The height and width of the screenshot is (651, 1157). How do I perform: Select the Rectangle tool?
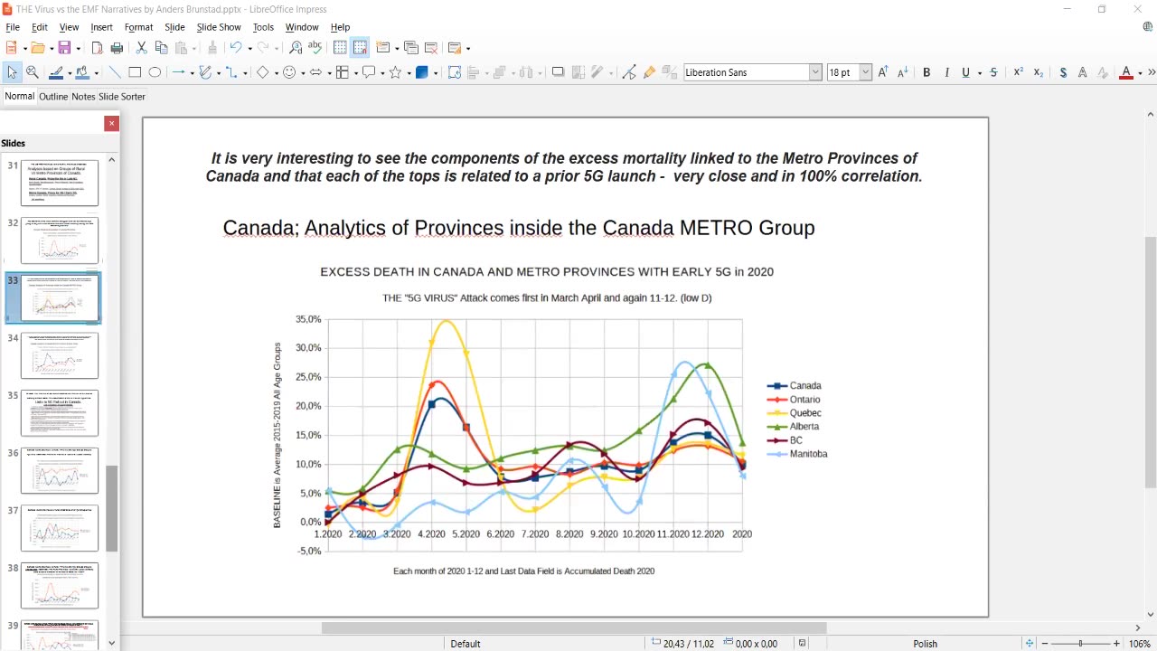135,72
